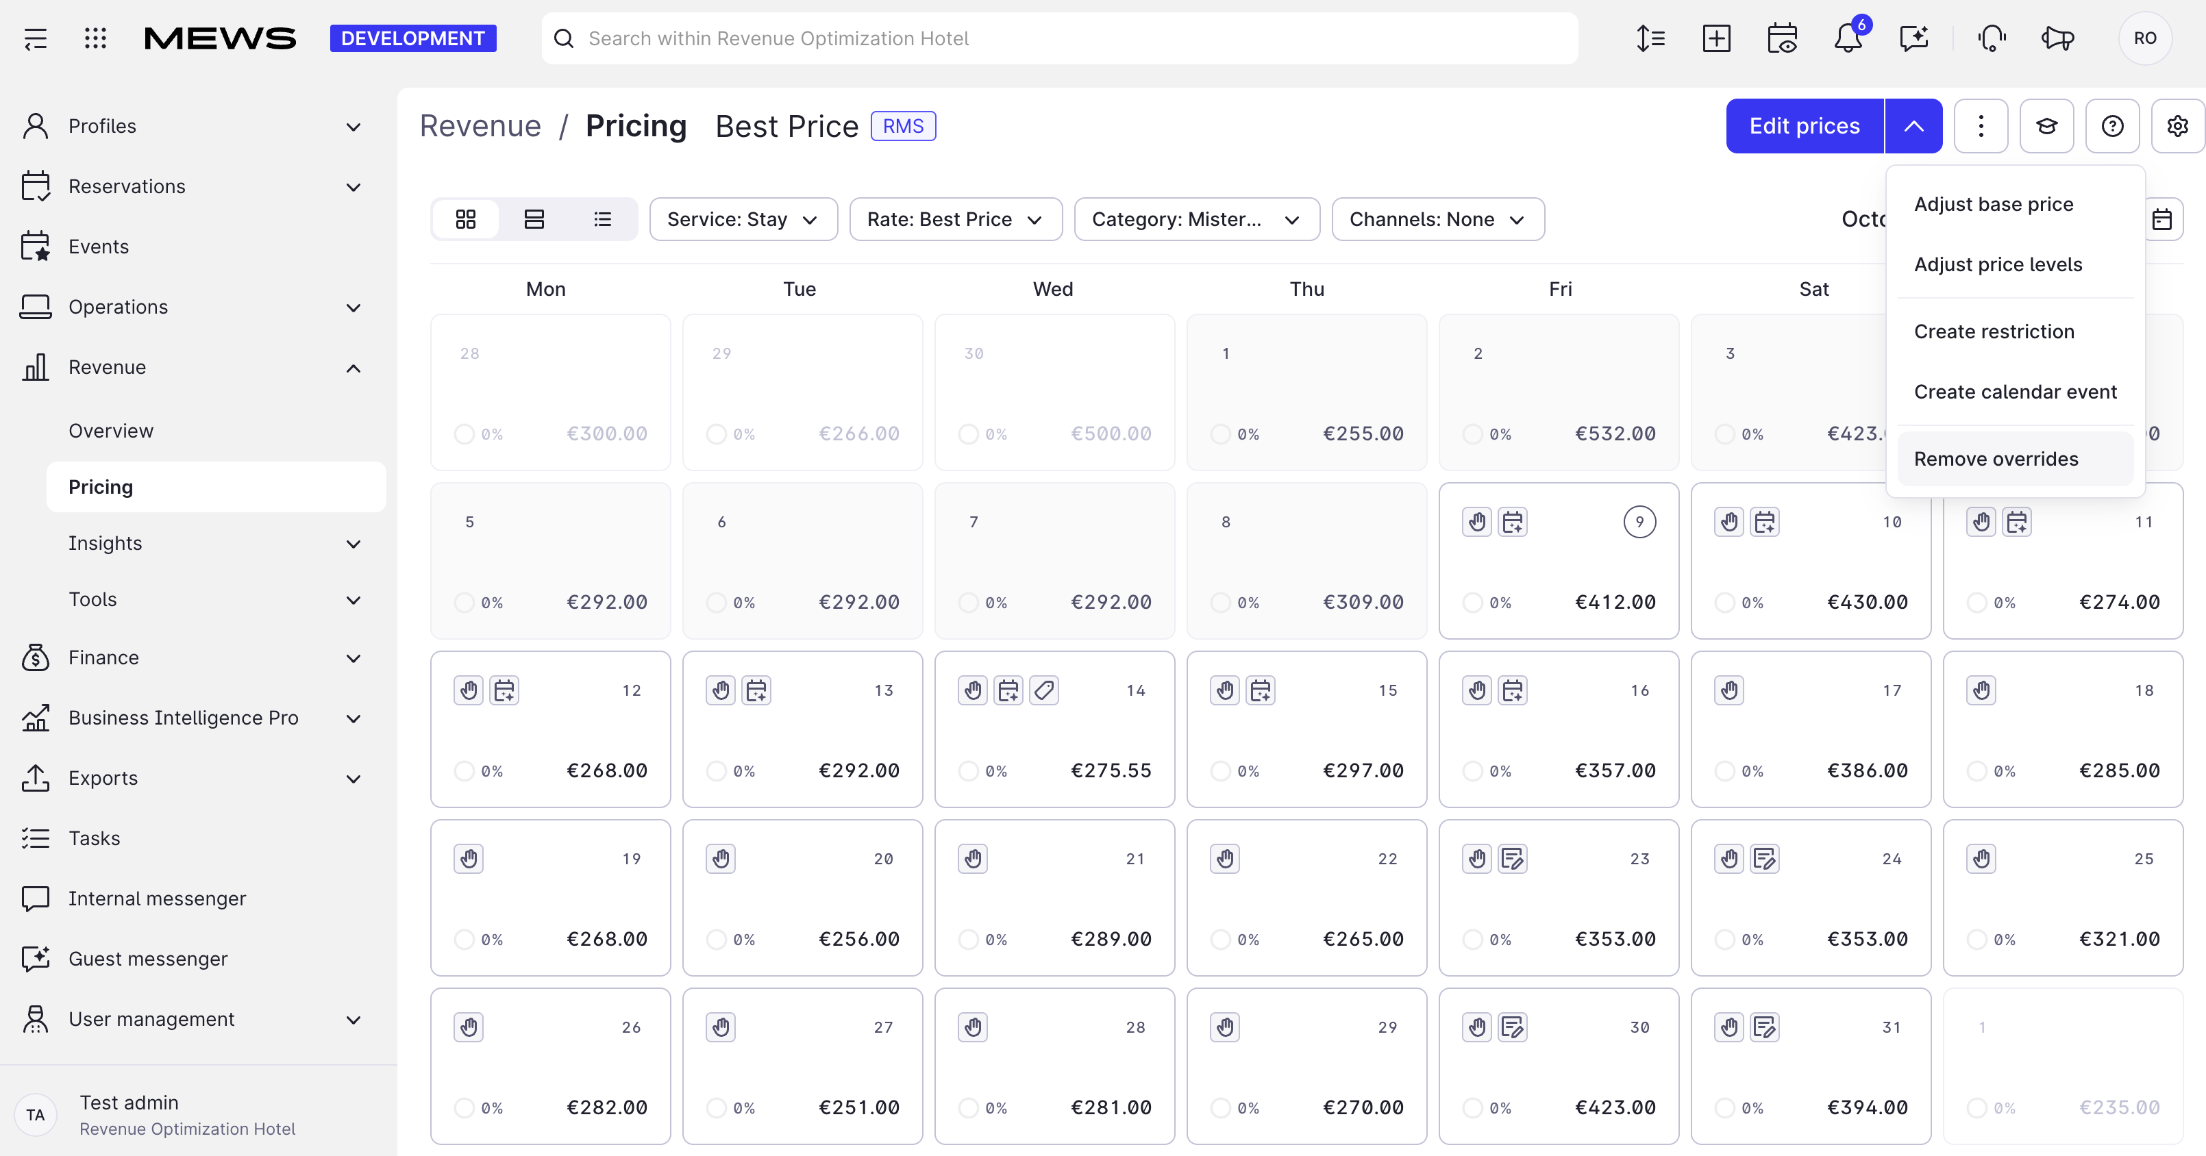The image size is (2206, 1156).
Task: Select Create restriction menu item
Action: pyautogui.click(x=2015, y=331)
